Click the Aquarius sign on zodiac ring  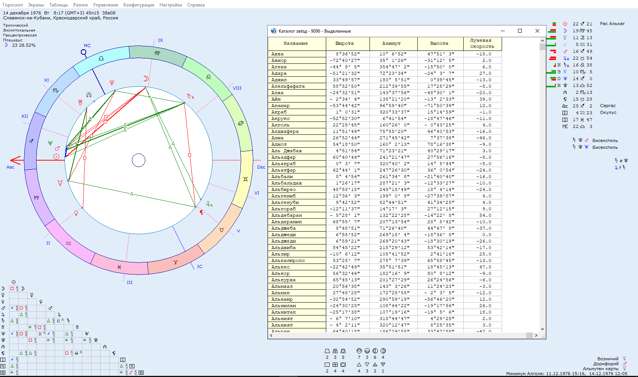coord(68,243)
